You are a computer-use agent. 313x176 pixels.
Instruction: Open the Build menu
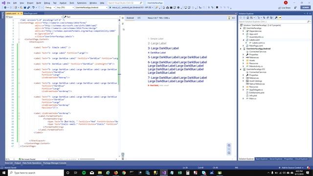39,3
